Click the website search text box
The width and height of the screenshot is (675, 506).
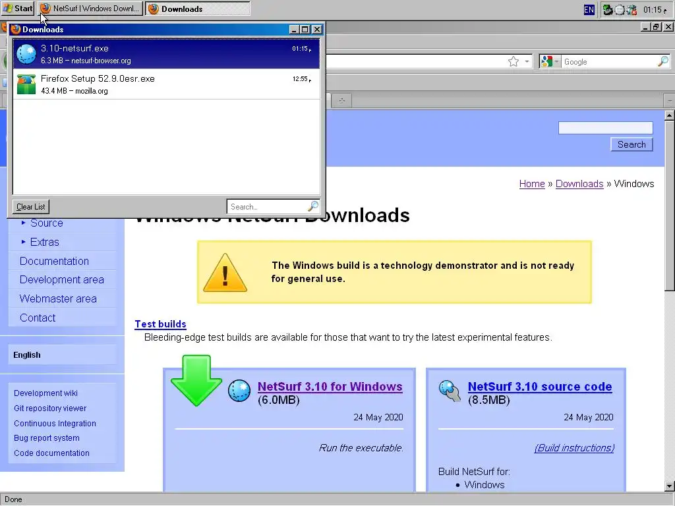click(x=605, y=128)
